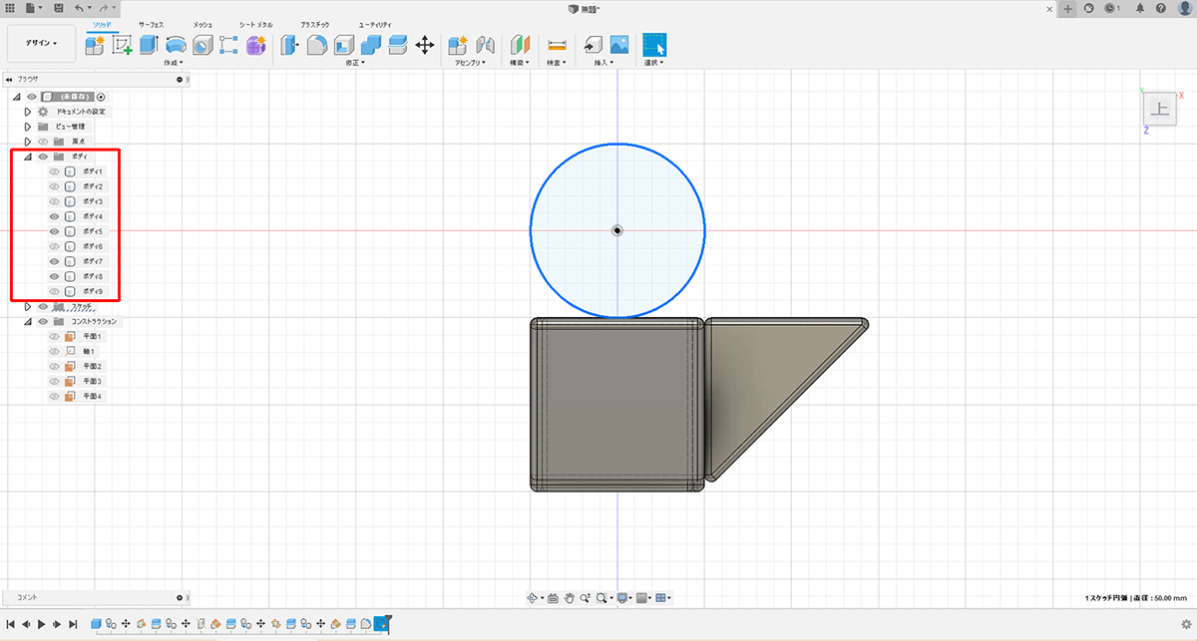The width and height of the screenshot is (1197, 641).
Task: Select 平面3 in the browser
Action: pyautogui.click(x=93, y=382)
